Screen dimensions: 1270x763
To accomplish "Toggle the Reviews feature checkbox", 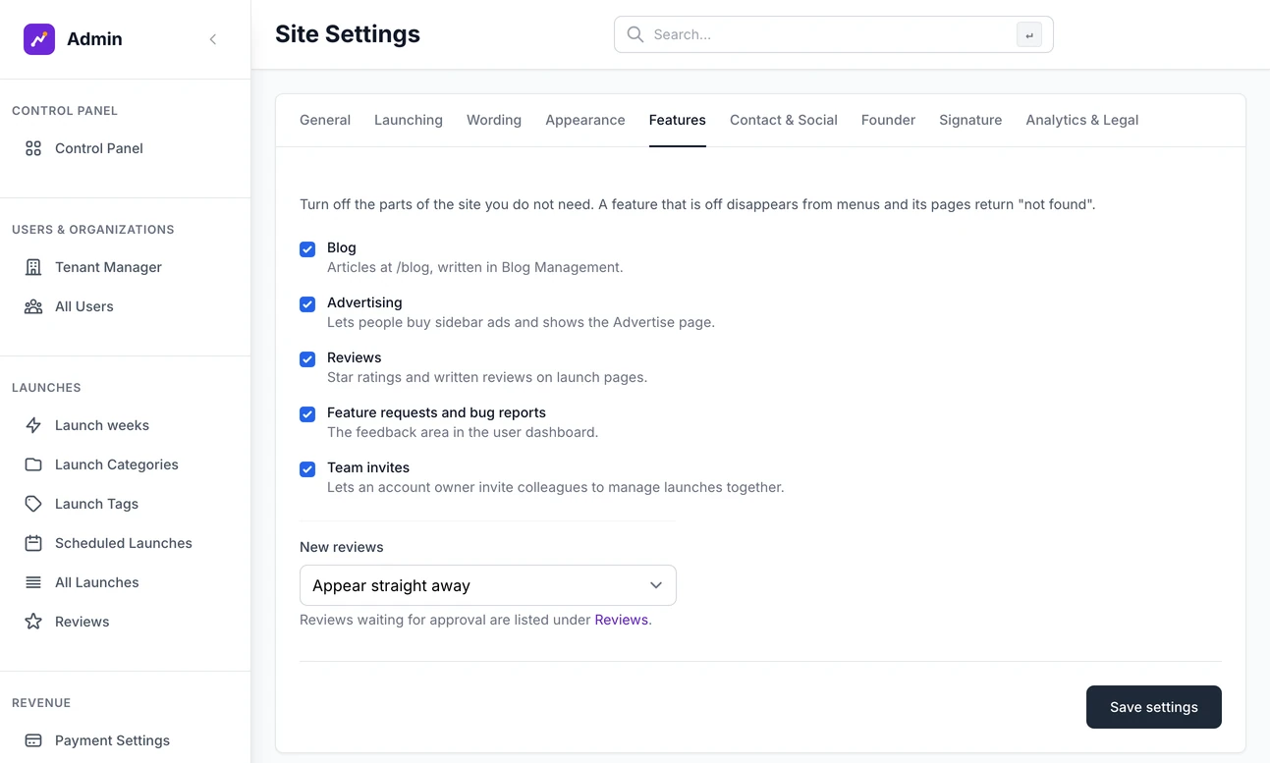I will pyautogui.click(x=307, y=359).
